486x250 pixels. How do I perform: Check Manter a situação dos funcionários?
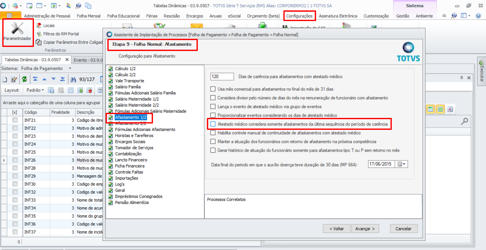click(213, 141)
